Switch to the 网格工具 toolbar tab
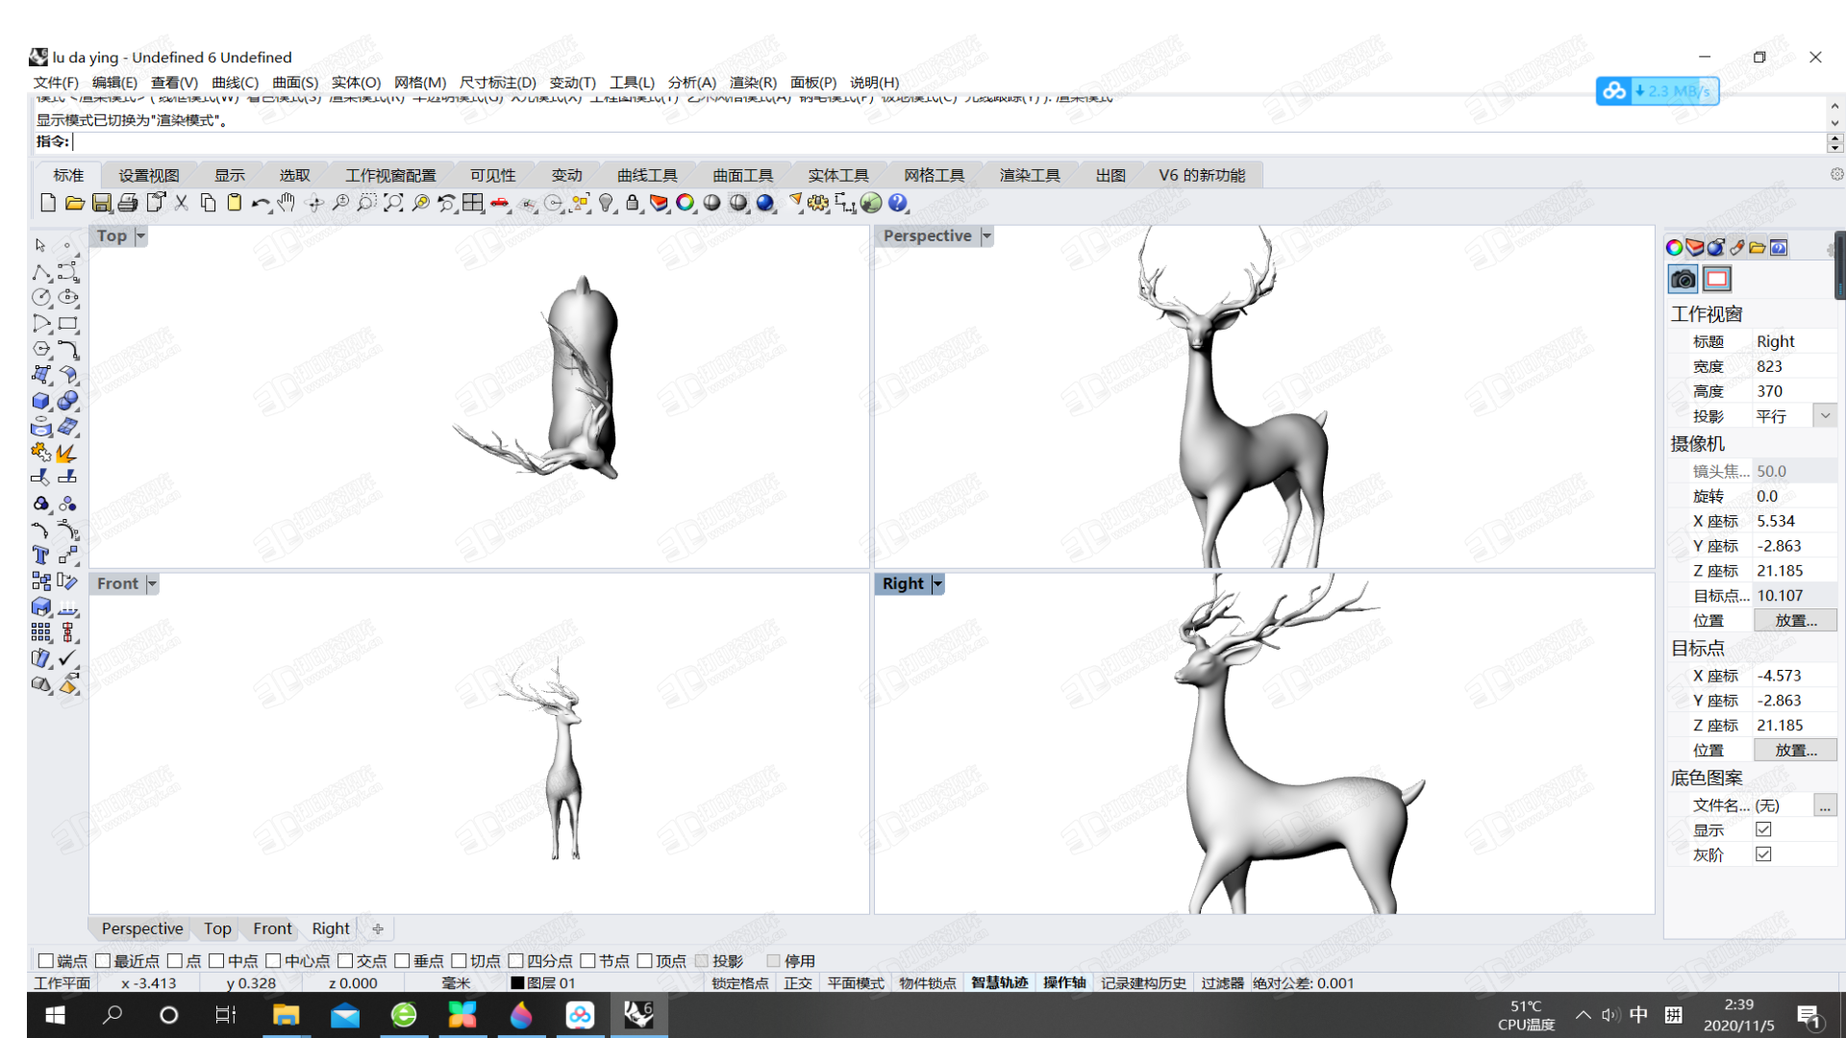This screenshot has height=1038, width=1846. point(934,175)
